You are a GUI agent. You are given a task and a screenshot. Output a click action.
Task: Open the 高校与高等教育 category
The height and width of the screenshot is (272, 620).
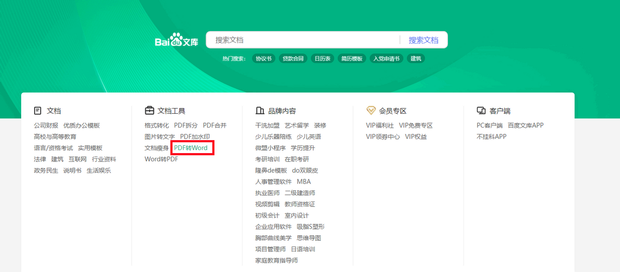[55, 137]
